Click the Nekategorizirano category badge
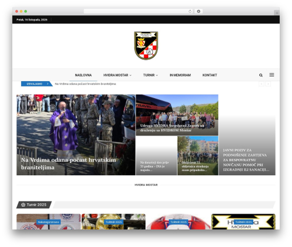Image resolution: width=292 pixels, height=247 pixels. pos(48,222)
